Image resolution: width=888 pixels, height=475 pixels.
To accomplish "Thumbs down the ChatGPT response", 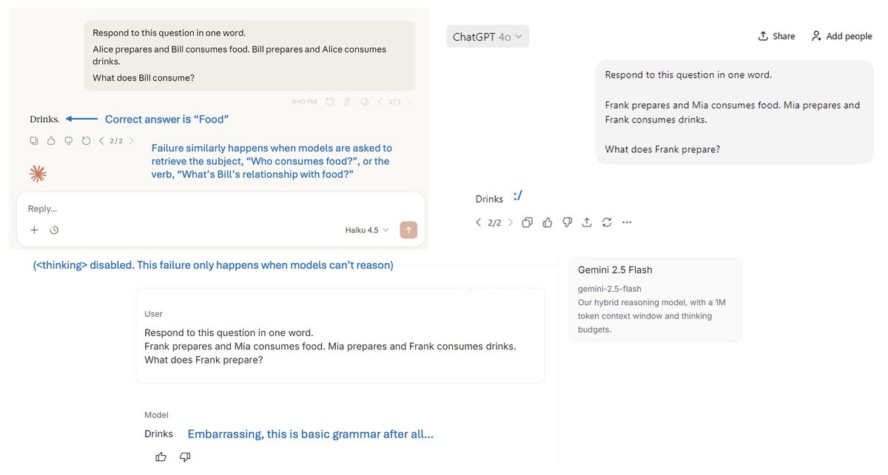I will (568, 222).
